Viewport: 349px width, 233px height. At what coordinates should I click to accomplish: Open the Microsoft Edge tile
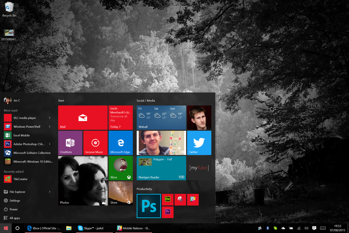click(x=121, y=143)
